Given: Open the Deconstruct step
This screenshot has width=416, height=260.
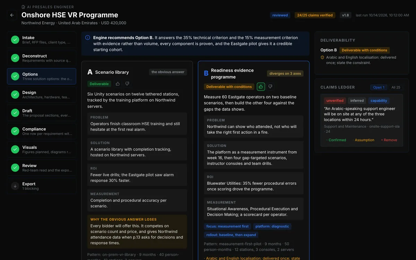Looking at the screenshot, I should coord(42,58).
